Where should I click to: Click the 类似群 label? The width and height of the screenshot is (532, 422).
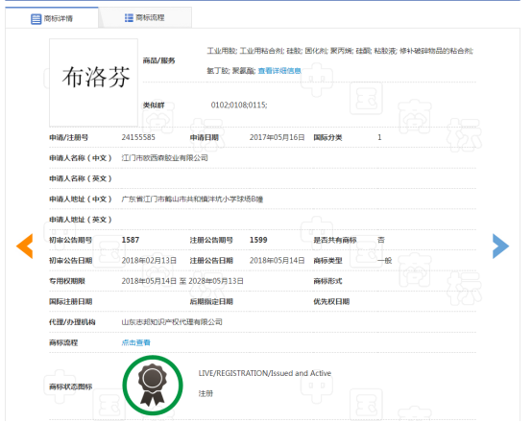click(154, 105)
